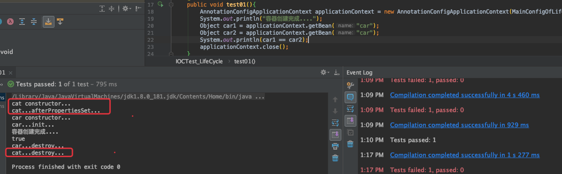Toggle soft-wrap in the Run console

[335, 123]
